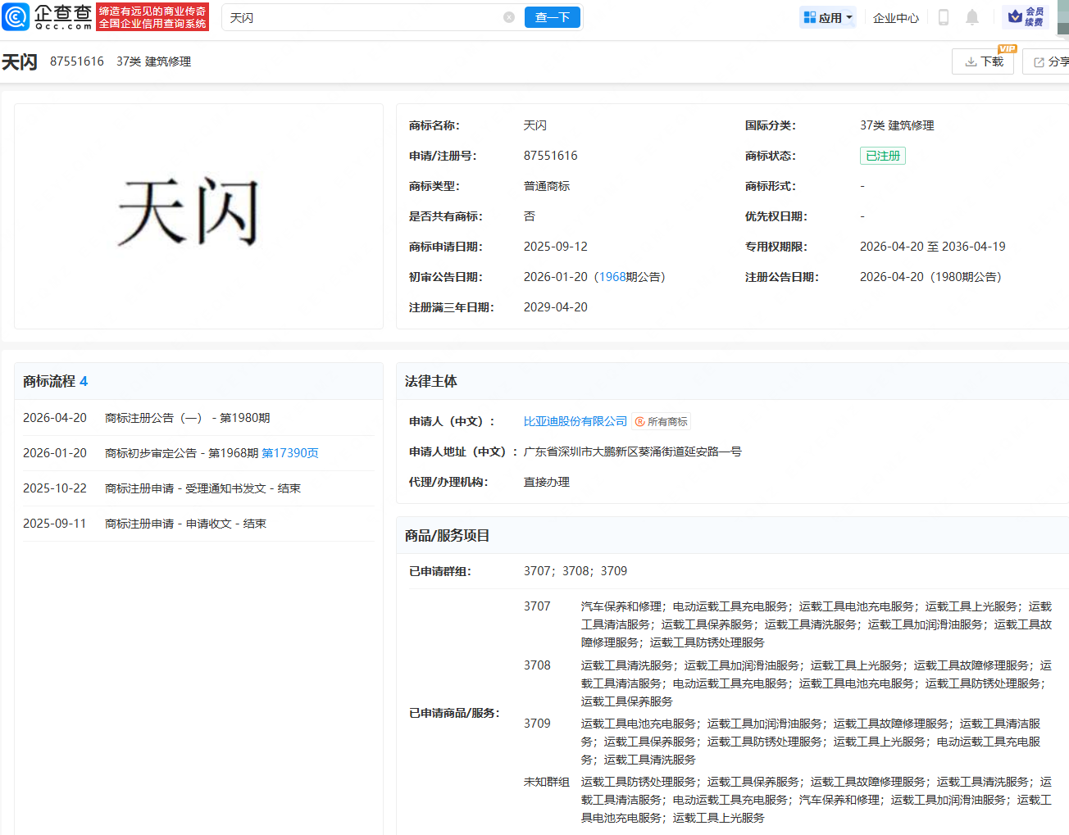Open the 1968 gazette issue link

611,276
